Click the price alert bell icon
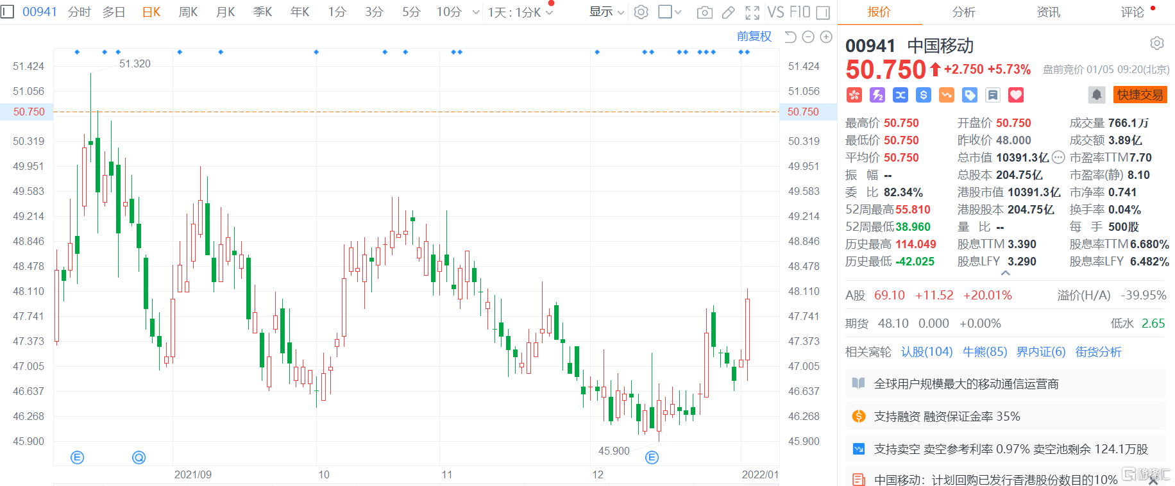 [x=1097, y=95]
